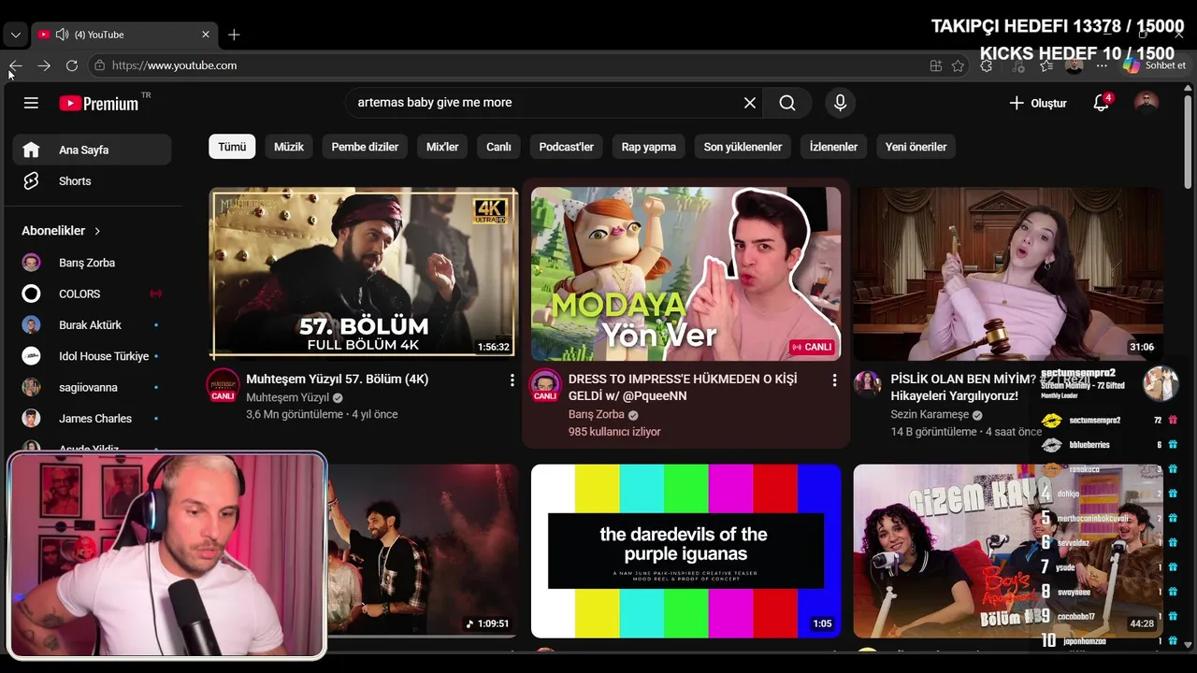The width and height of the screenshot is (1197, 673).
Task: Bookmark page with star icon
Action: 958,65
